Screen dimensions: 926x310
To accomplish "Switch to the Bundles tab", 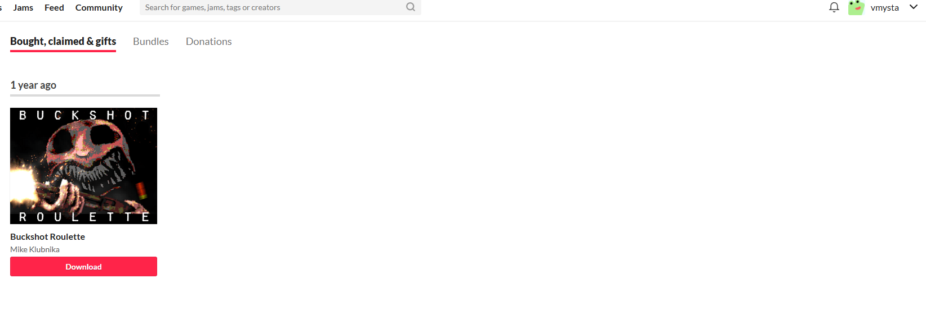I will coord(151,42).
